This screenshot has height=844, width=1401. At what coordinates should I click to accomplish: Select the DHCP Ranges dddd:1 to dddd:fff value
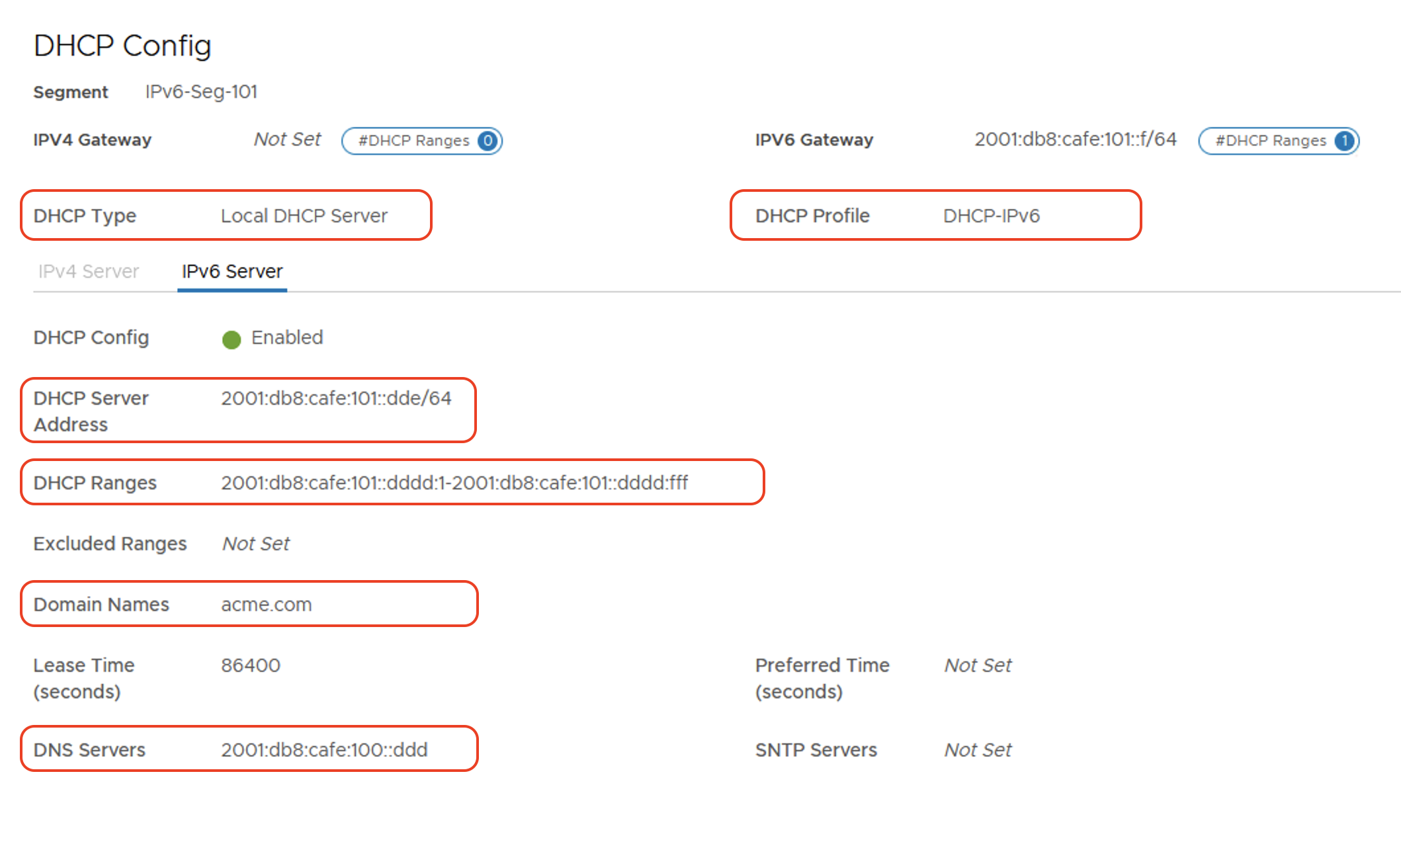tap(454, 483)
